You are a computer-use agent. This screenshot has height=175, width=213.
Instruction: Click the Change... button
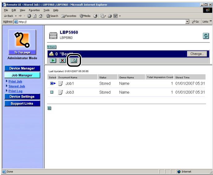pyautogui.click(x=197, y=54)
